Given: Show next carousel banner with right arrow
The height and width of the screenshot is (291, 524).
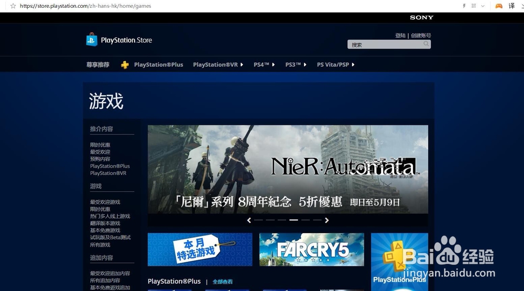Looking at the screenshot, I should [x=327, y=220].
